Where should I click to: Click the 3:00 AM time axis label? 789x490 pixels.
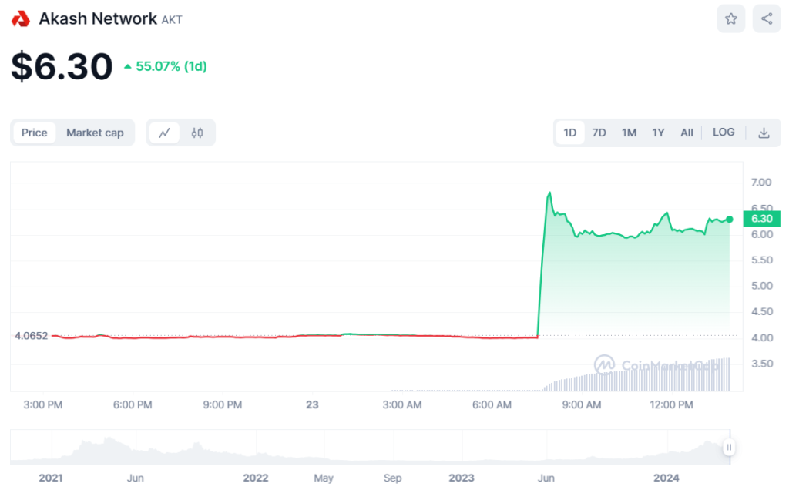point(402,405)
